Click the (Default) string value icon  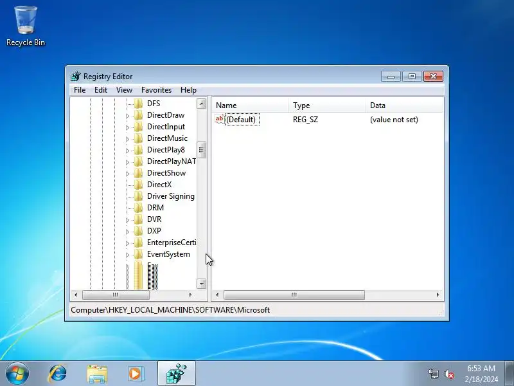pos(219,119)
